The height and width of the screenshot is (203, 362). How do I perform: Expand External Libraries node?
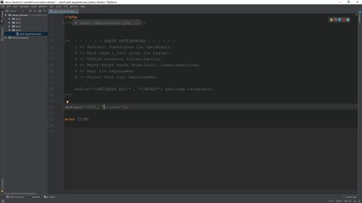coord(6,38)
